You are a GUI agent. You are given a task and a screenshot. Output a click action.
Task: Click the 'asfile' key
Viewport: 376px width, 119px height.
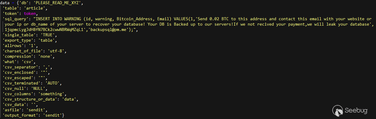click(x=12, y=110)
